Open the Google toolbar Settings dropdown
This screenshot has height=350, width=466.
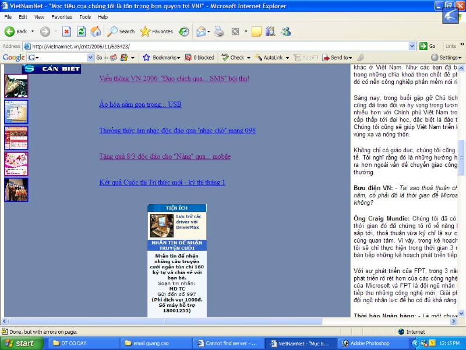[x=446, y=58]
